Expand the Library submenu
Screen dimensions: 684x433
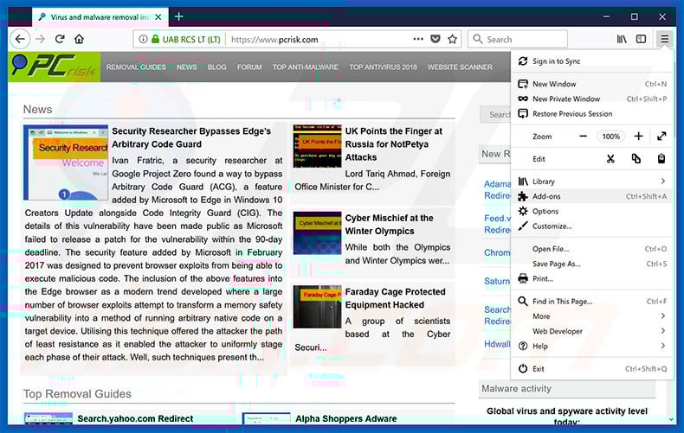coord(662,181)
